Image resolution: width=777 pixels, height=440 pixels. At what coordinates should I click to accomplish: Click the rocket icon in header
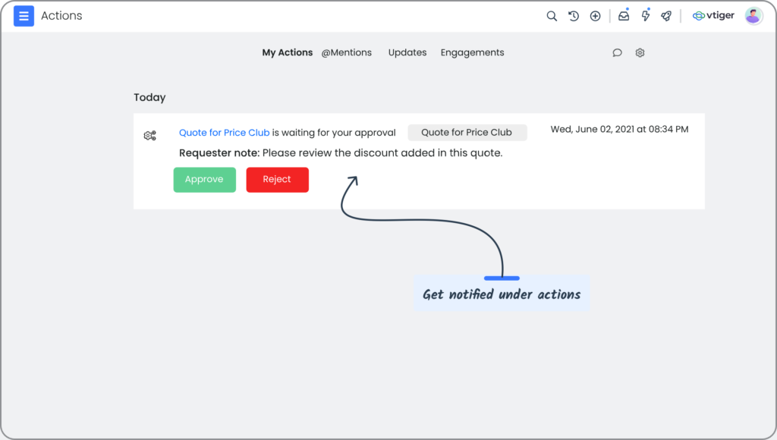pos(666,16)
